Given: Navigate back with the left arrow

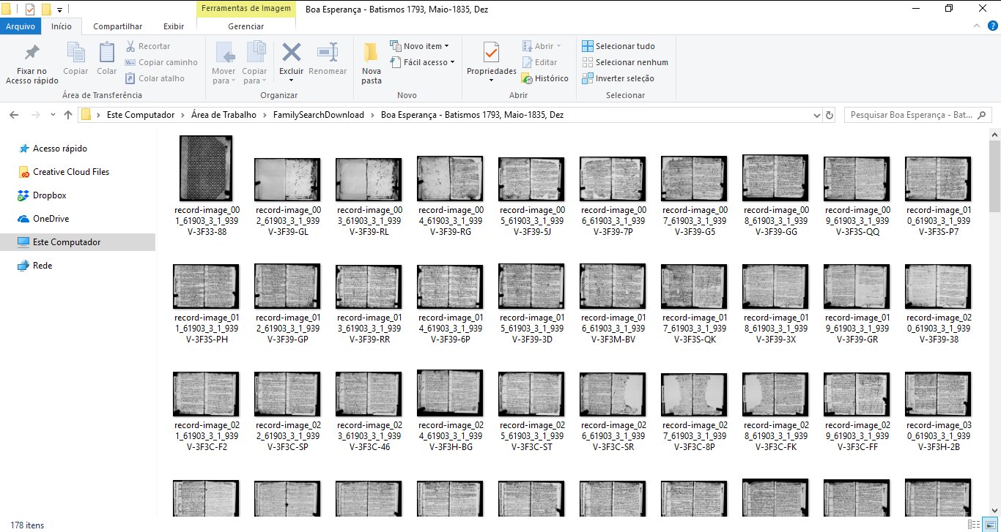Looking at the screenshot, I should point(15,115).
